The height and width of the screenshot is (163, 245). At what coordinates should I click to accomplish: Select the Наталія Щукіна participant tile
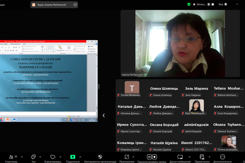coord(164,143)
